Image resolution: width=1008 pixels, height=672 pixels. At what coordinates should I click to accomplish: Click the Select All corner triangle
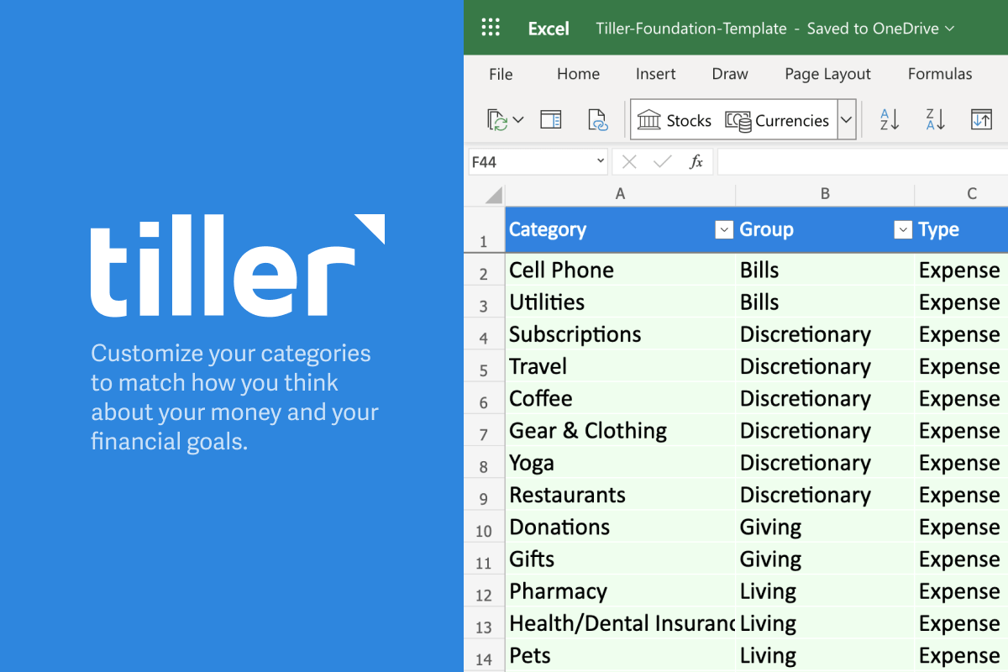click(x=494, y=195)
